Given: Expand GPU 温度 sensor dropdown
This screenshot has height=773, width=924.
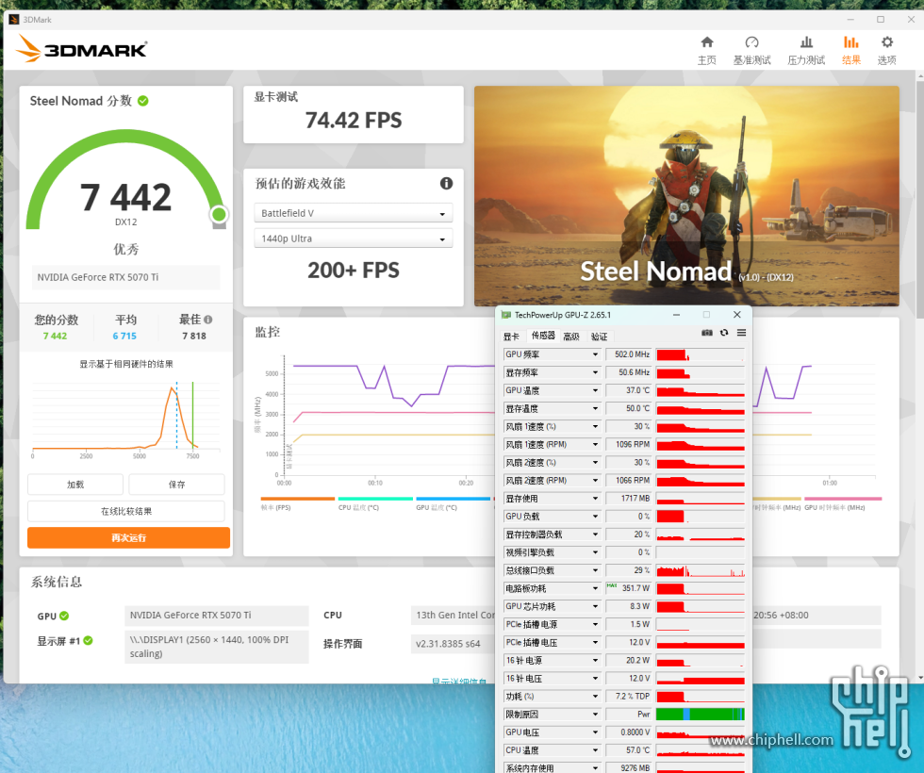Looking at the screenshot, I should pos(595,390).
